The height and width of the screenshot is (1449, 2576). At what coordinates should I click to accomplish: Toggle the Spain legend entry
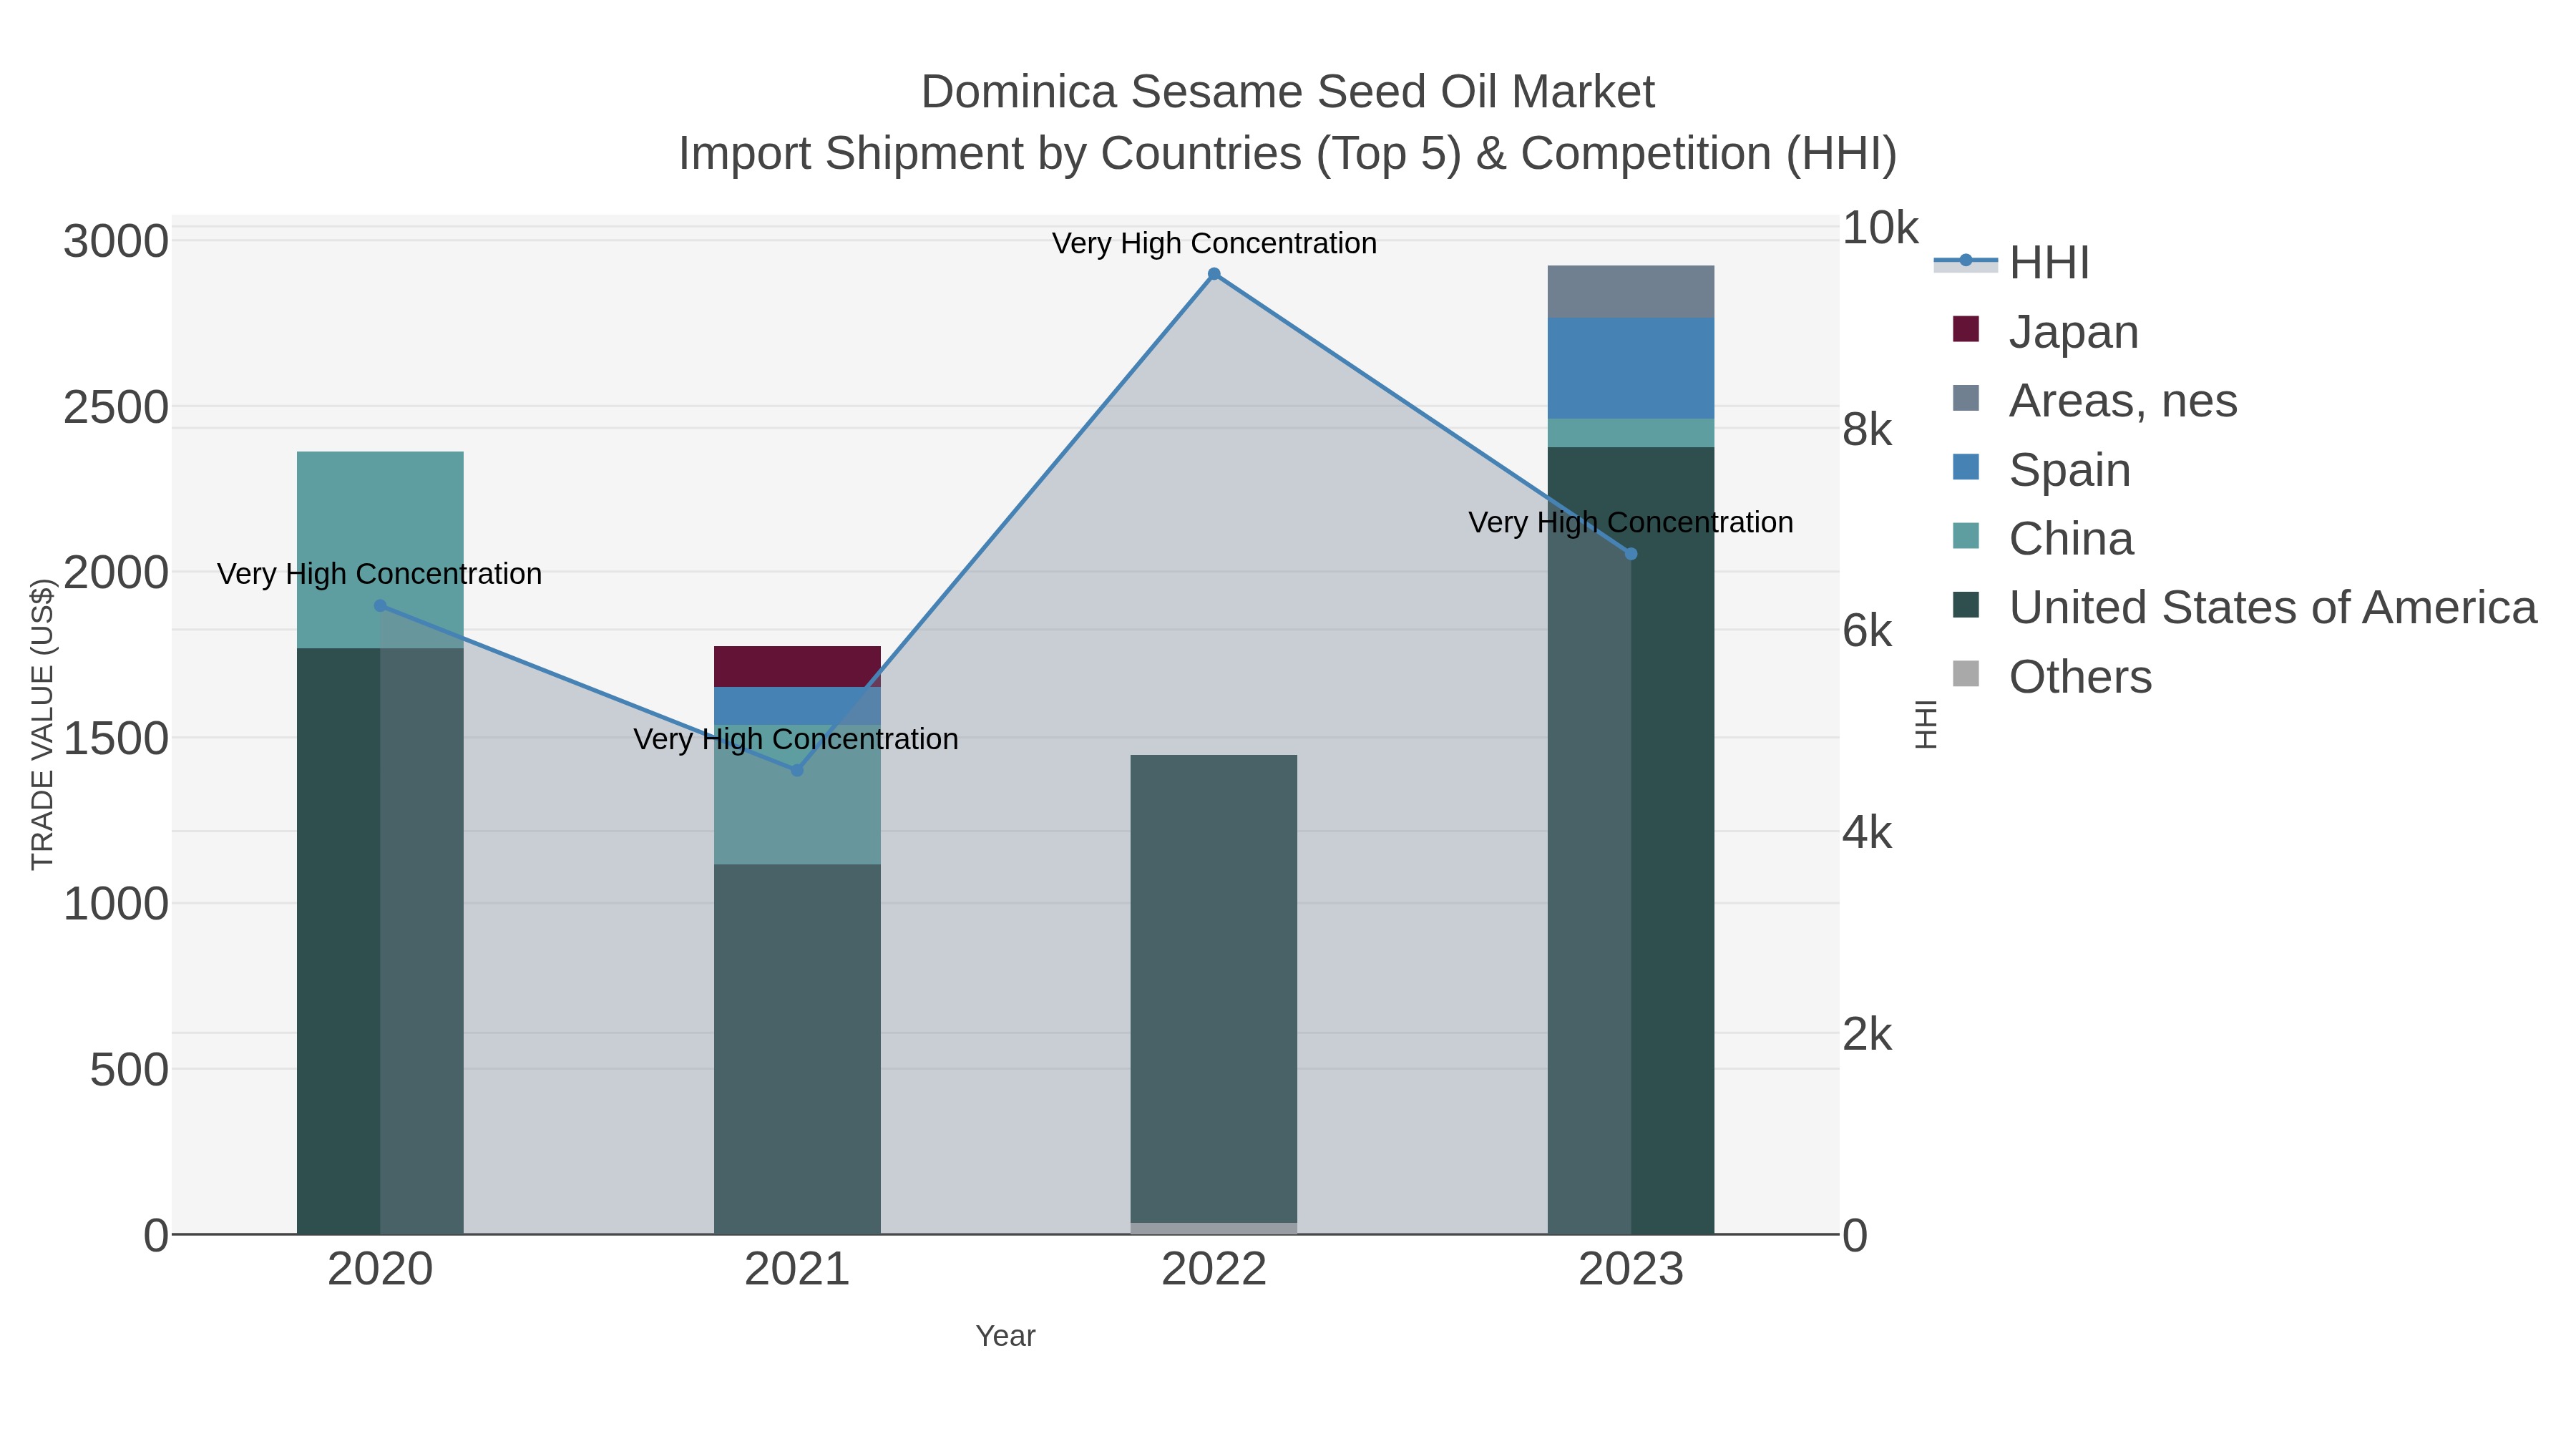coord(2041,469)
